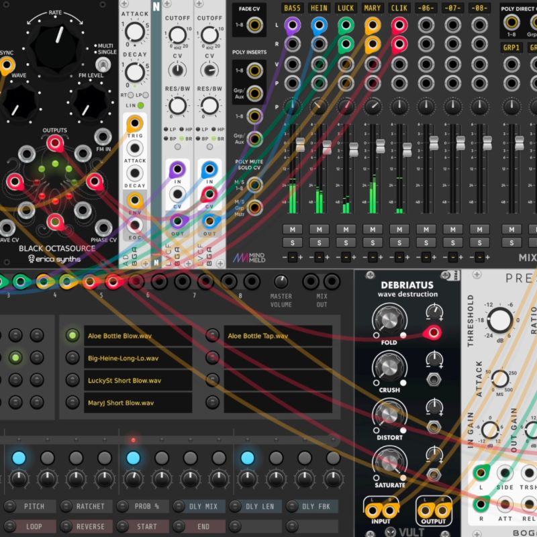Viewport: 537px width, 537px height.
Task: Click the Debriatus left INPUT jack
Action: (x=373, y=511)
